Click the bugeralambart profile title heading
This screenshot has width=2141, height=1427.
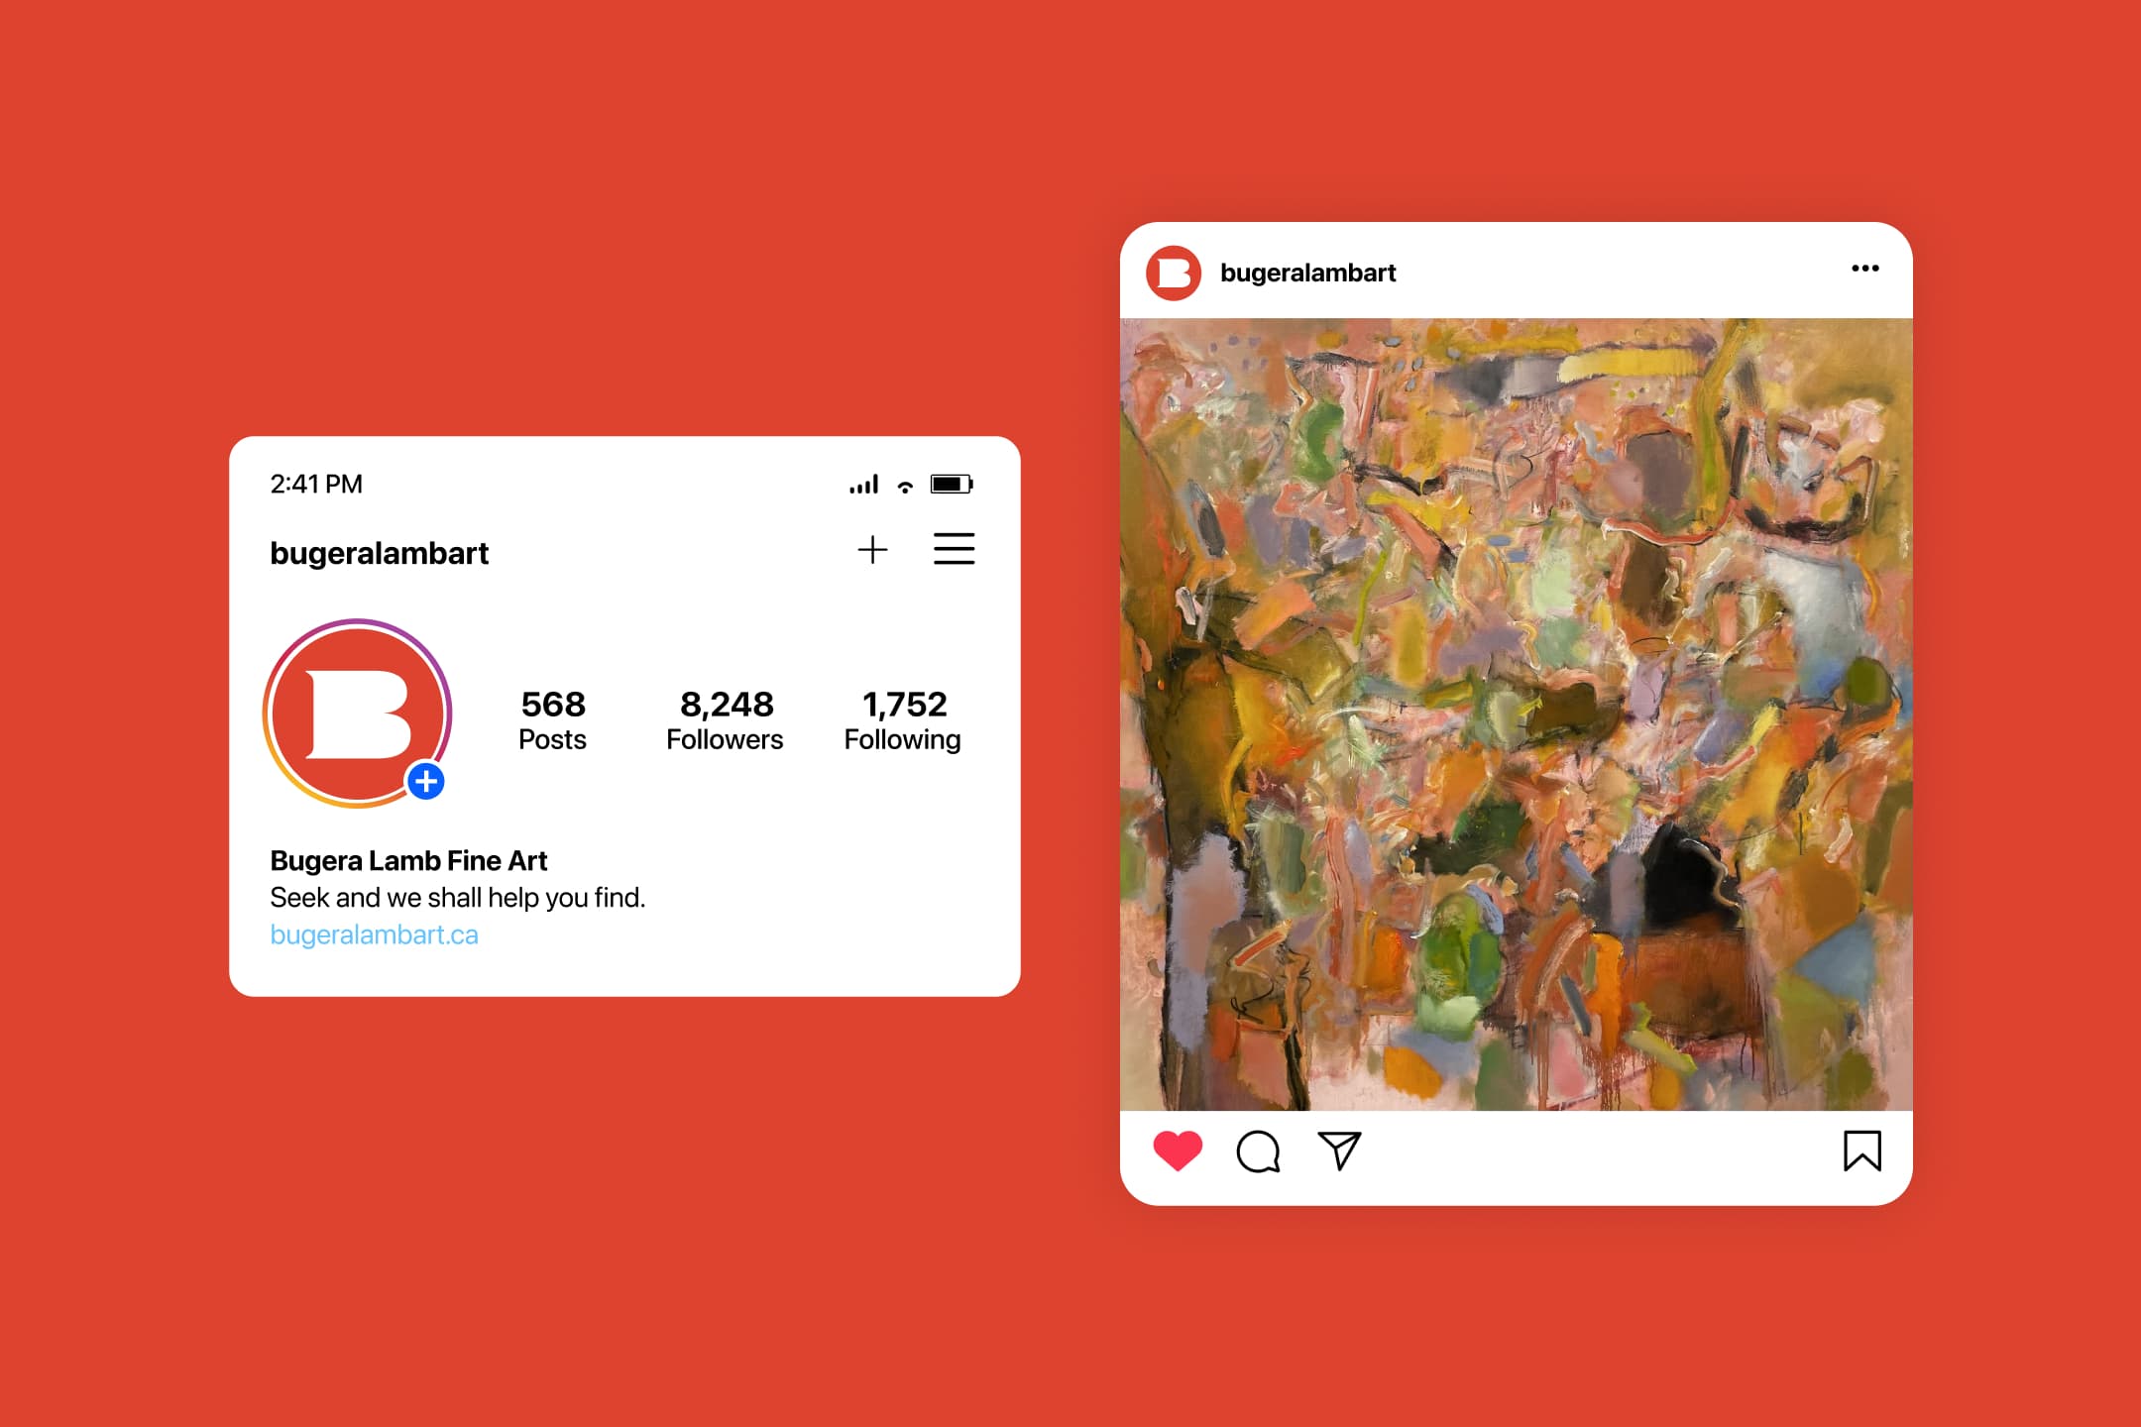380,553
